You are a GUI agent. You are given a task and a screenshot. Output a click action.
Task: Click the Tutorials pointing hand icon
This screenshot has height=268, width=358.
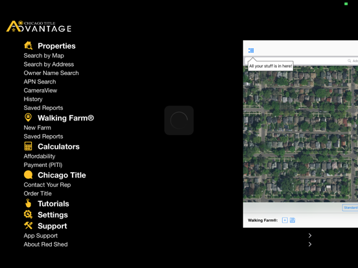click(x=29, y=203)
